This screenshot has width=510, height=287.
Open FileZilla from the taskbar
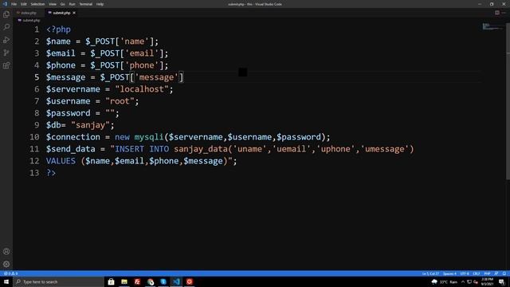pos(137,281)
